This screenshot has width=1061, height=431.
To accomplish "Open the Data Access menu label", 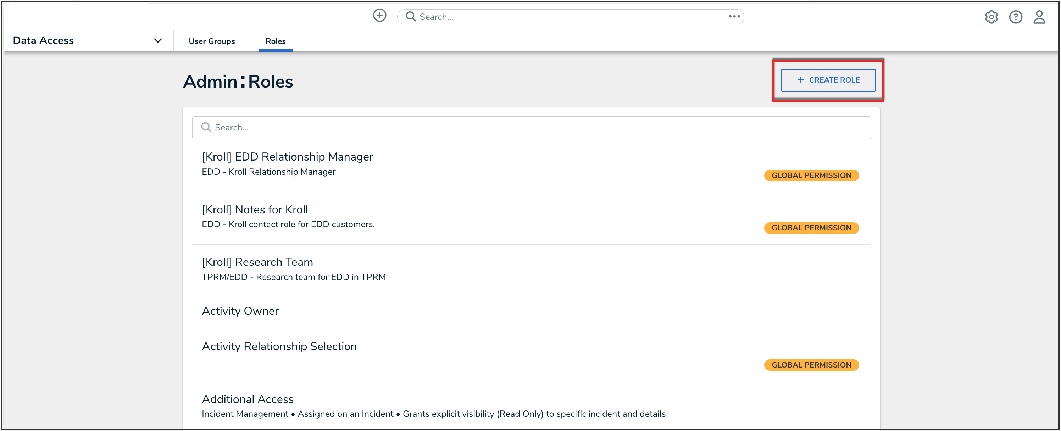I will point(43,40).
